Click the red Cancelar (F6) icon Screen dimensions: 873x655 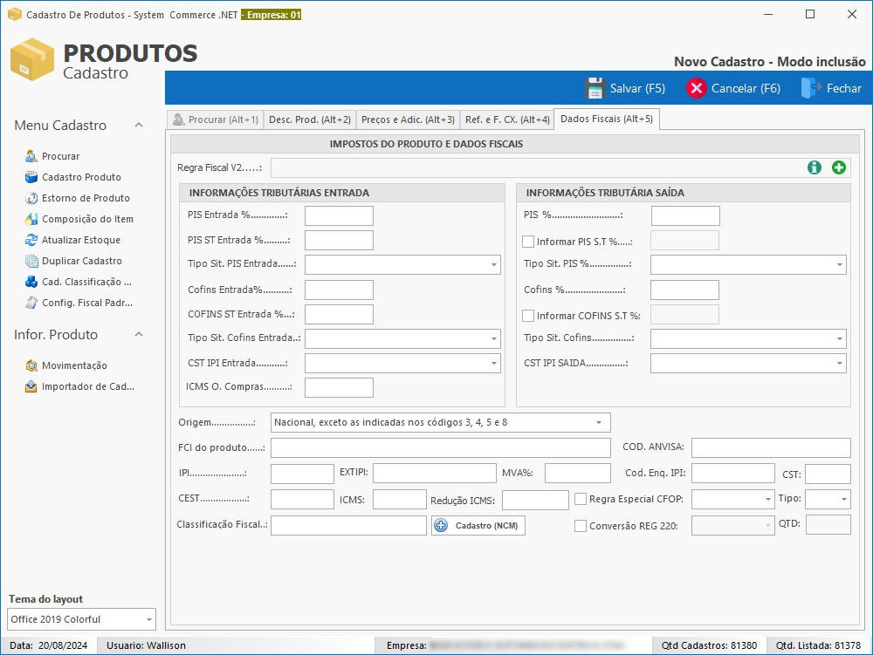696,88
